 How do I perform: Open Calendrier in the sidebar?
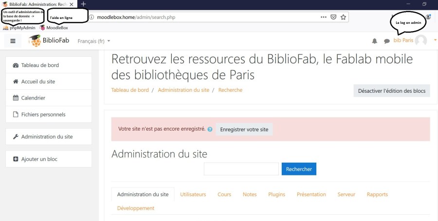point(33,98)
